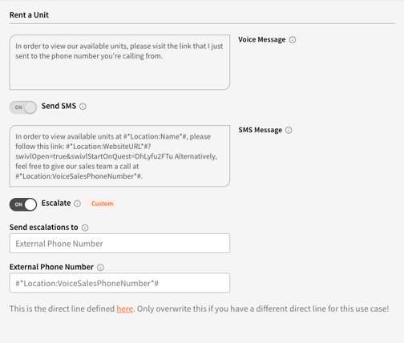Focus the Voice Message text area
Image resolution: width=404 pixels, height=343 pixels.
coord(119,62)
